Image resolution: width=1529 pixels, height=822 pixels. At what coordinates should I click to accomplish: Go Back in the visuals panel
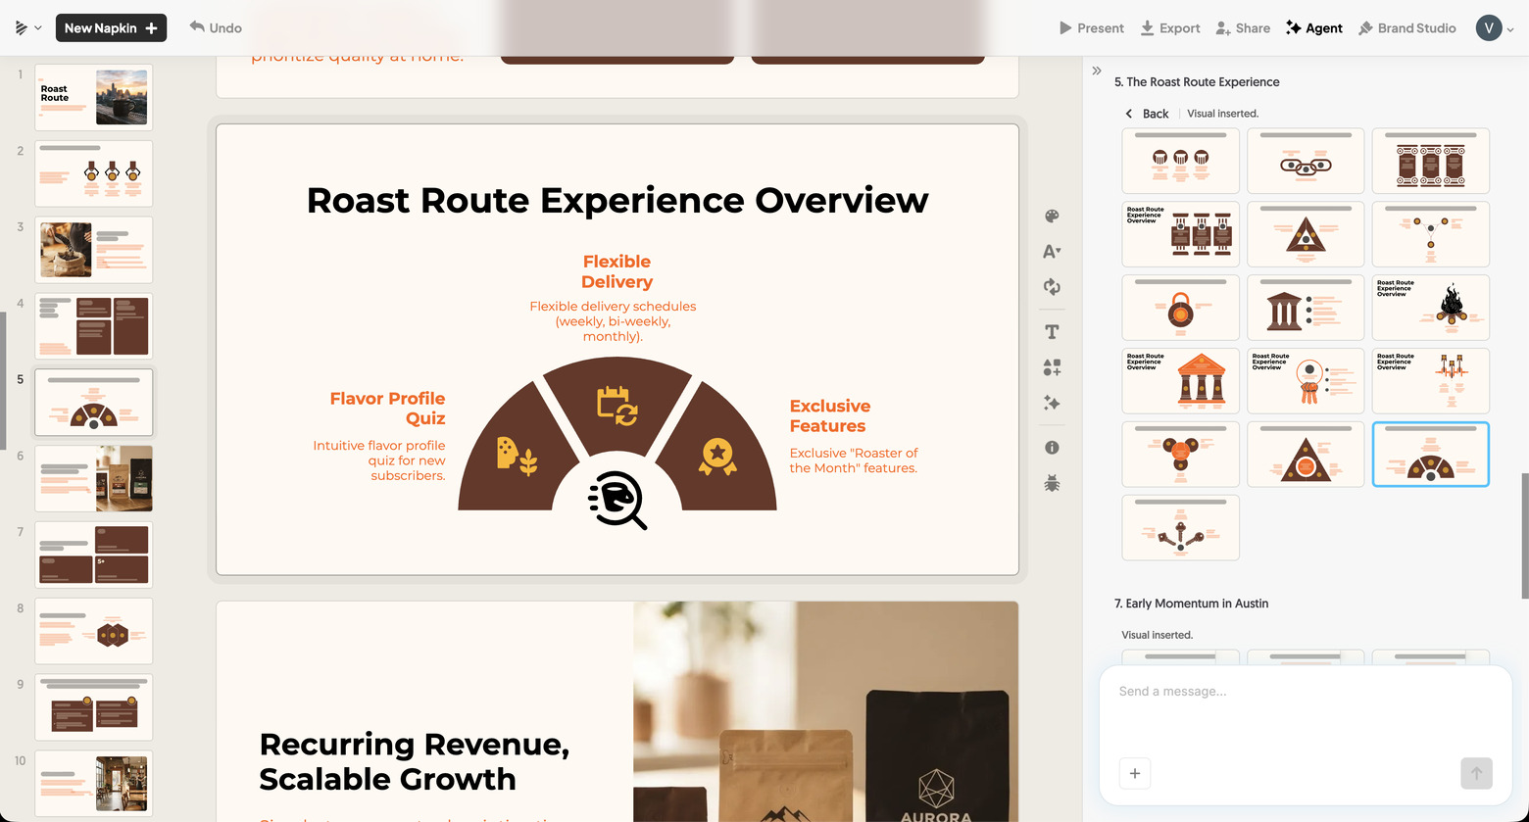[x=1147, y=114]
